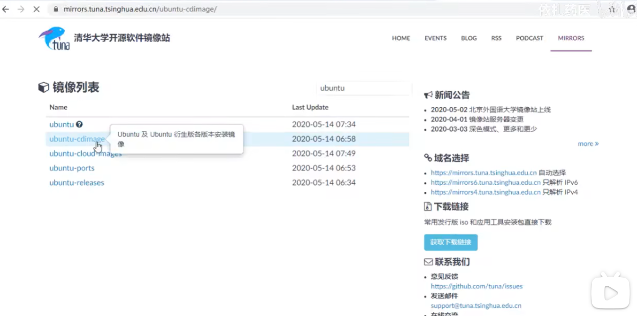The height and width of the screenshot is (316, 637).
Task: Open the ubuntu-cloud-images mirror link
Action: (86, 154)
